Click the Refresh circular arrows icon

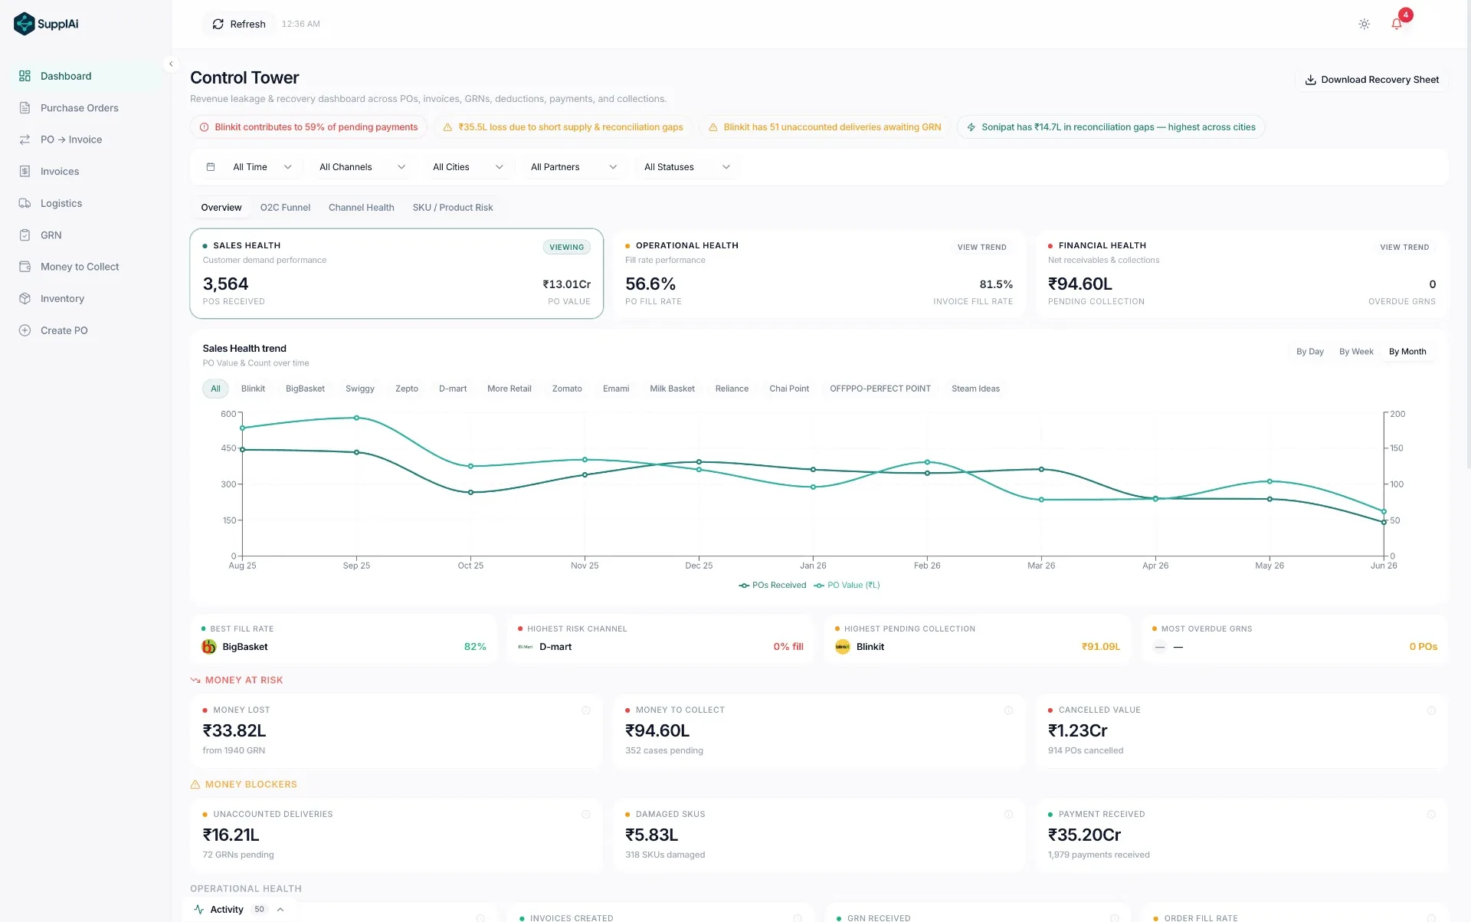218,24
